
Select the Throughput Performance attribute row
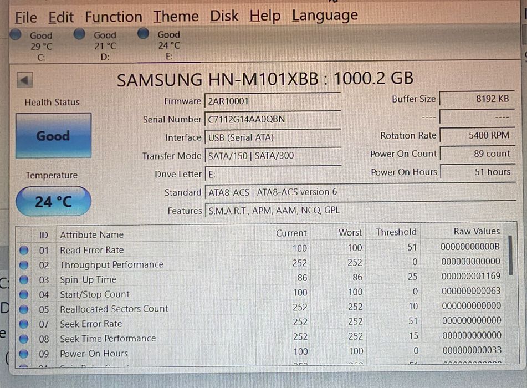259,264
